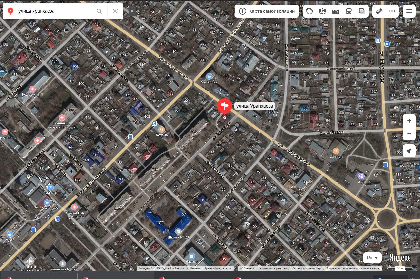Image resolution: width=420 pixels, height=279 pixels.
Task: Click the Яндекс logo
Action: (400, 258)
